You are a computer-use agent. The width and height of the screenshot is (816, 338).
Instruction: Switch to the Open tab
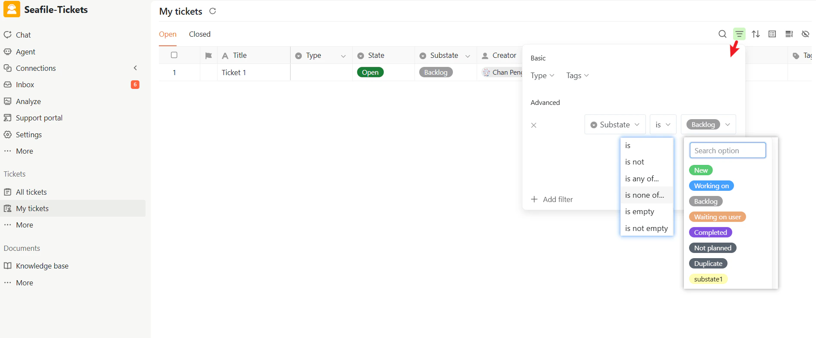pos(168,34)
